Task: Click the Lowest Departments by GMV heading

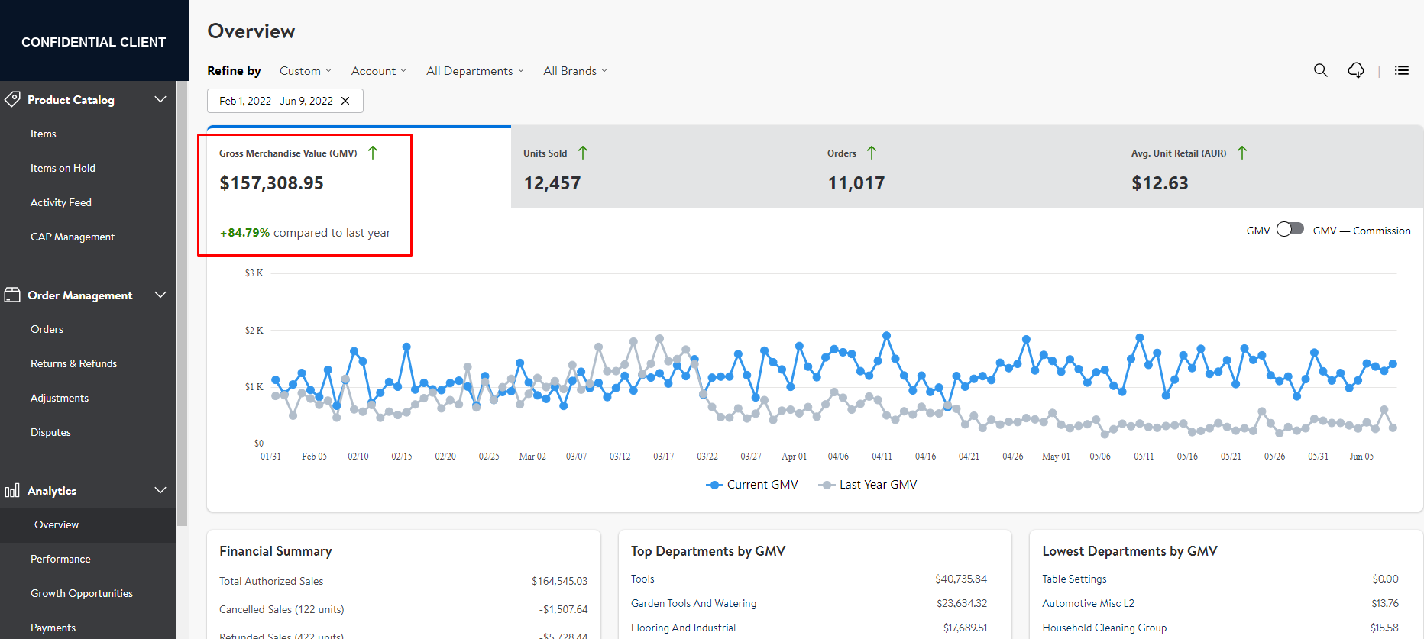Action: pos(1130,551)
